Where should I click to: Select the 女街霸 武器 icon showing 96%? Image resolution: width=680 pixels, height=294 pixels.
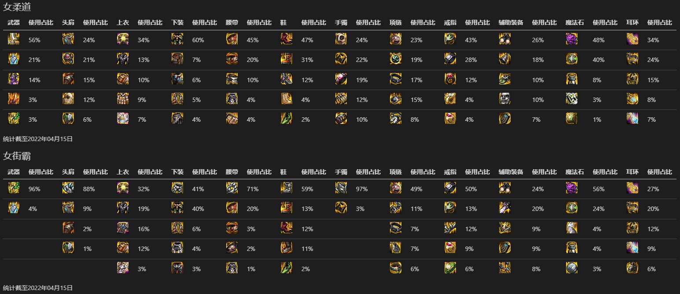tap(14, 188)
